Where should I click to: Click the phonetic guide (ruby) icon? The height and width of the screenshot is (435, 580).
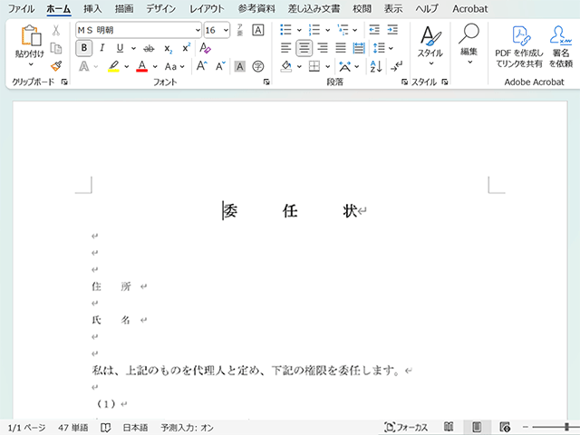coord(239,30)
